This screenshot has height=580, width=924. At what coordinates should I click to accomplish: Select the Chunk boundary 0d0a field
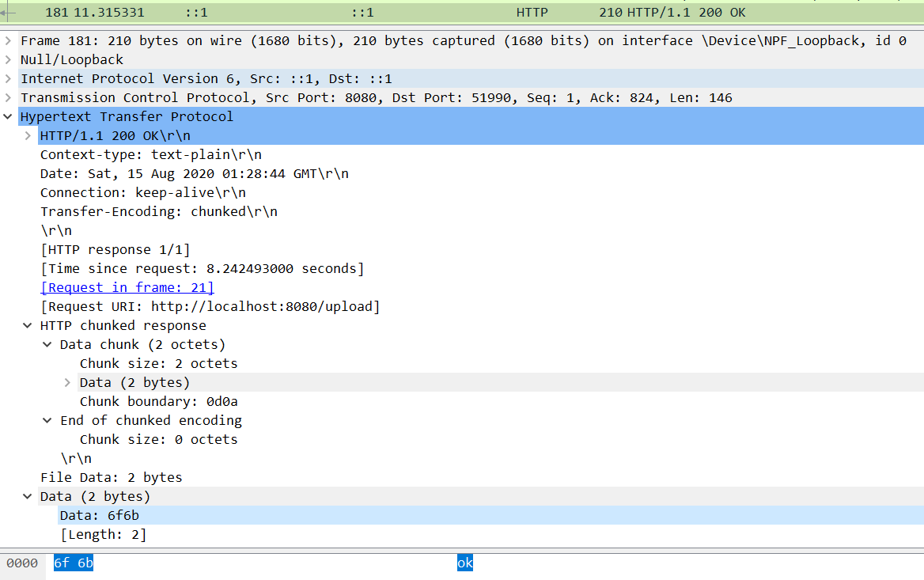pos(158,401)
